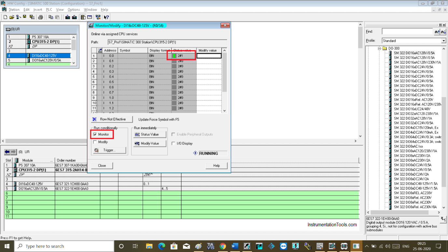
Task: Click the Save toolbar icon
Action: (25, 17)
